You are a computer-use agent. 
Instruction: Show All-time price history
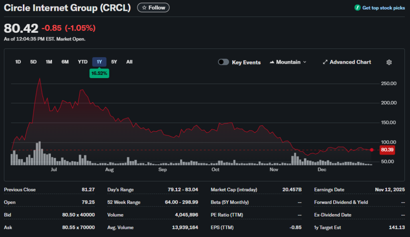[x=129, y=62]
